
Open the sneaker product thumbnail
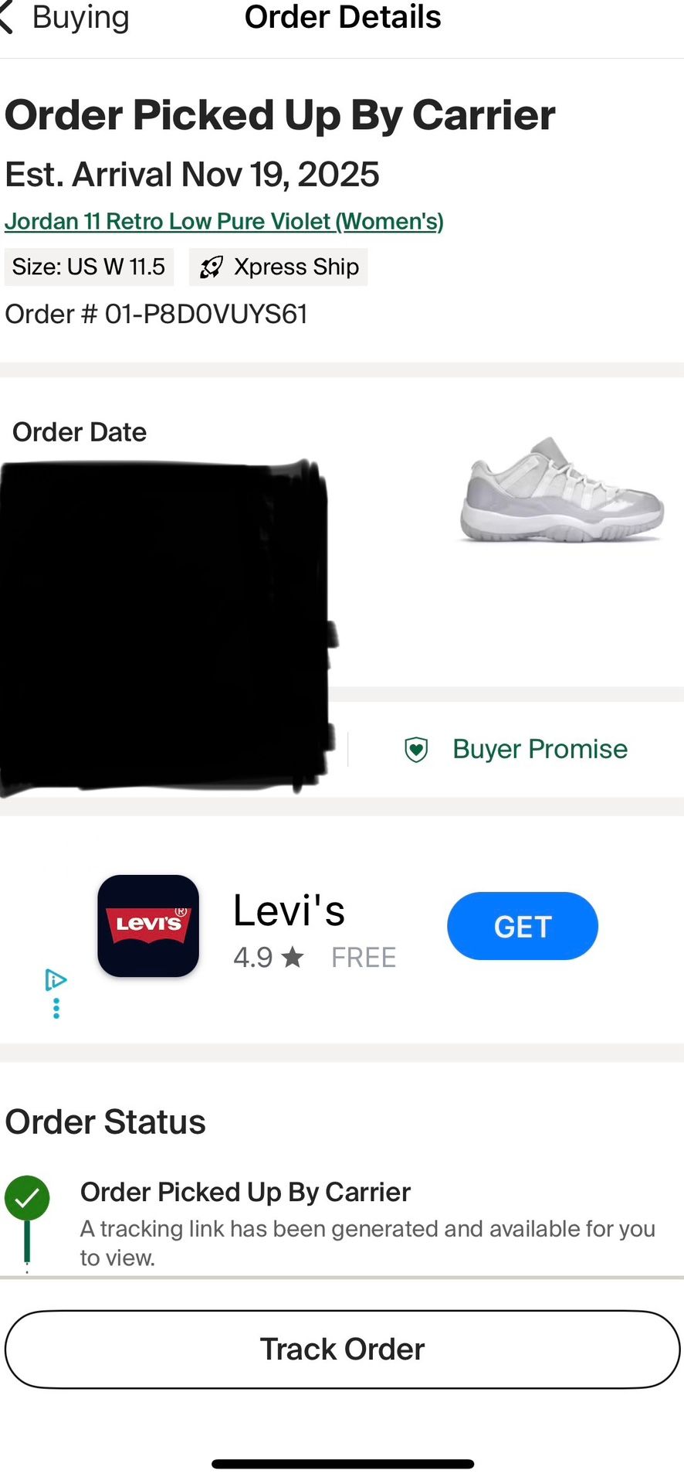click(562, 489)
